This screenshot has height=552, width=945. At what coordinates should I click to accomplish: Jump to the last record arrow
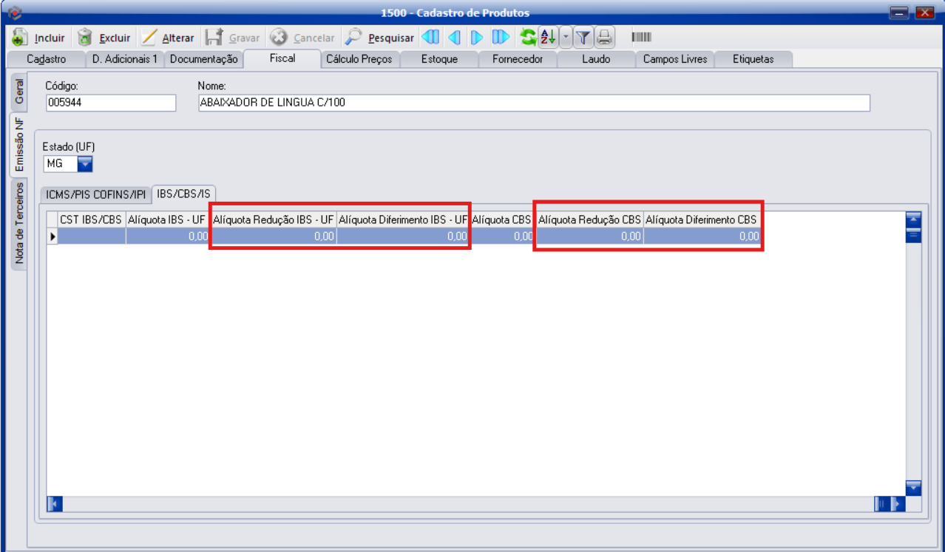coord(501,38)
